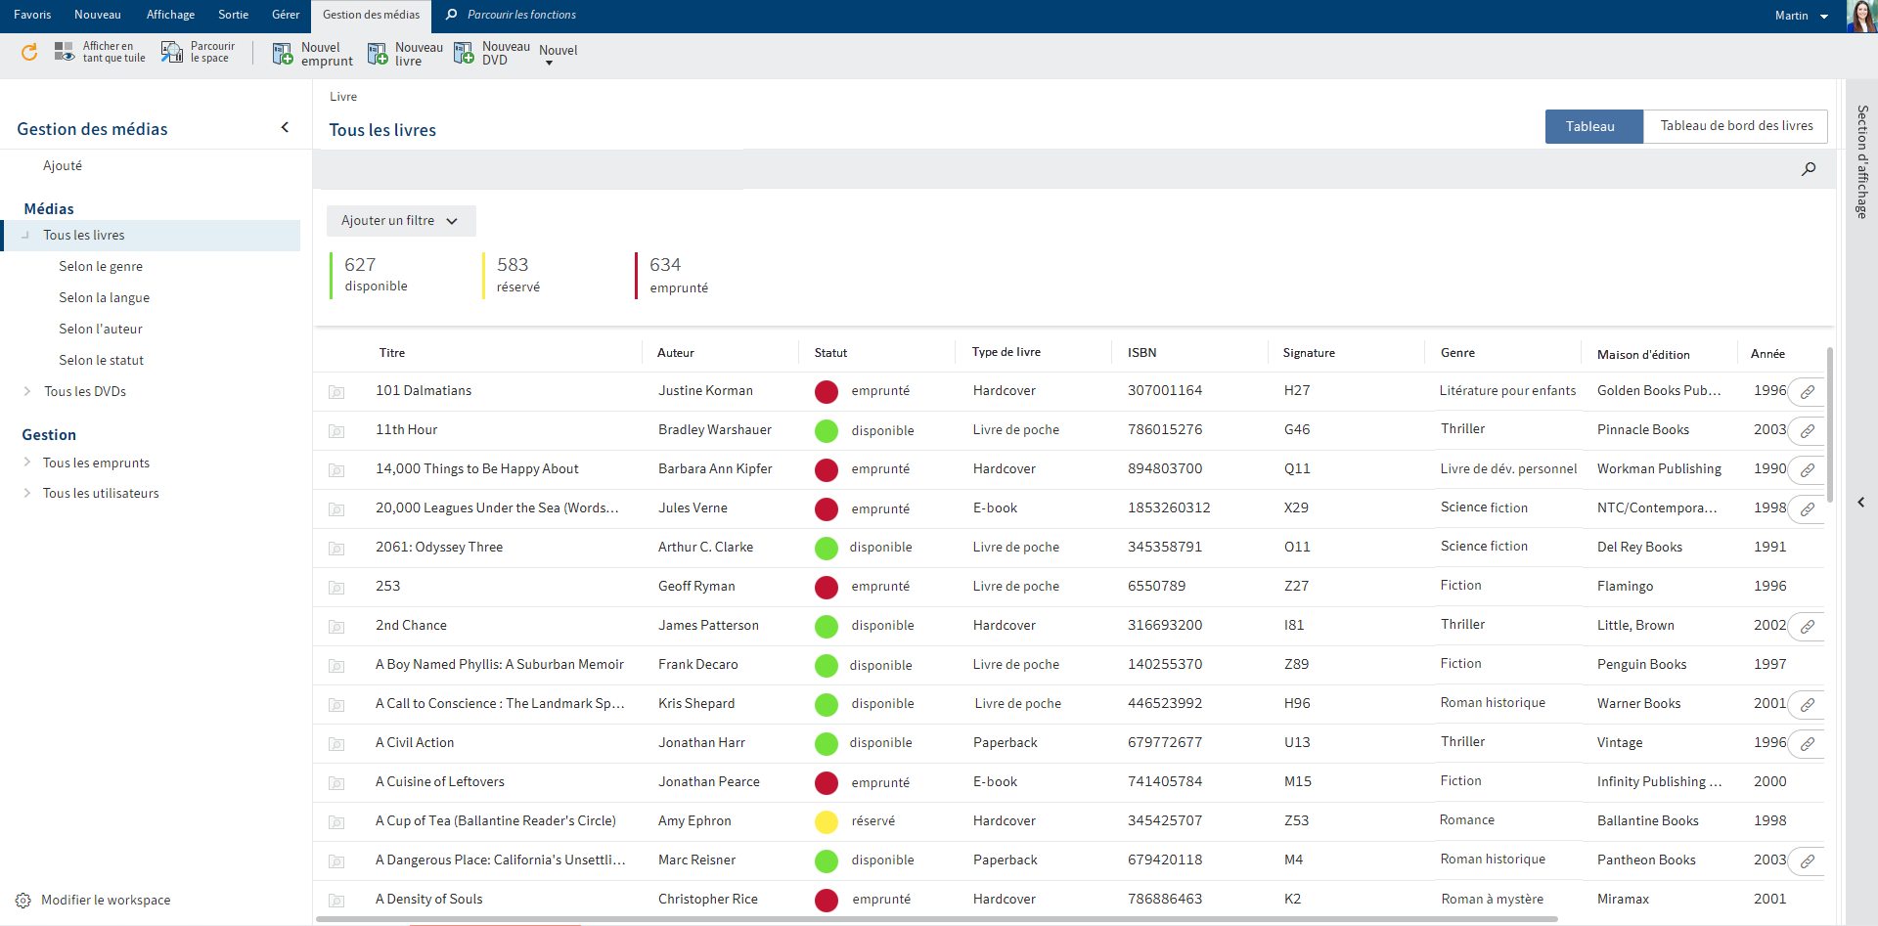The height and width of the screenshot is (926, 1878).
Task: Create a Nouveau livre
Action: [x=405, y=54]
